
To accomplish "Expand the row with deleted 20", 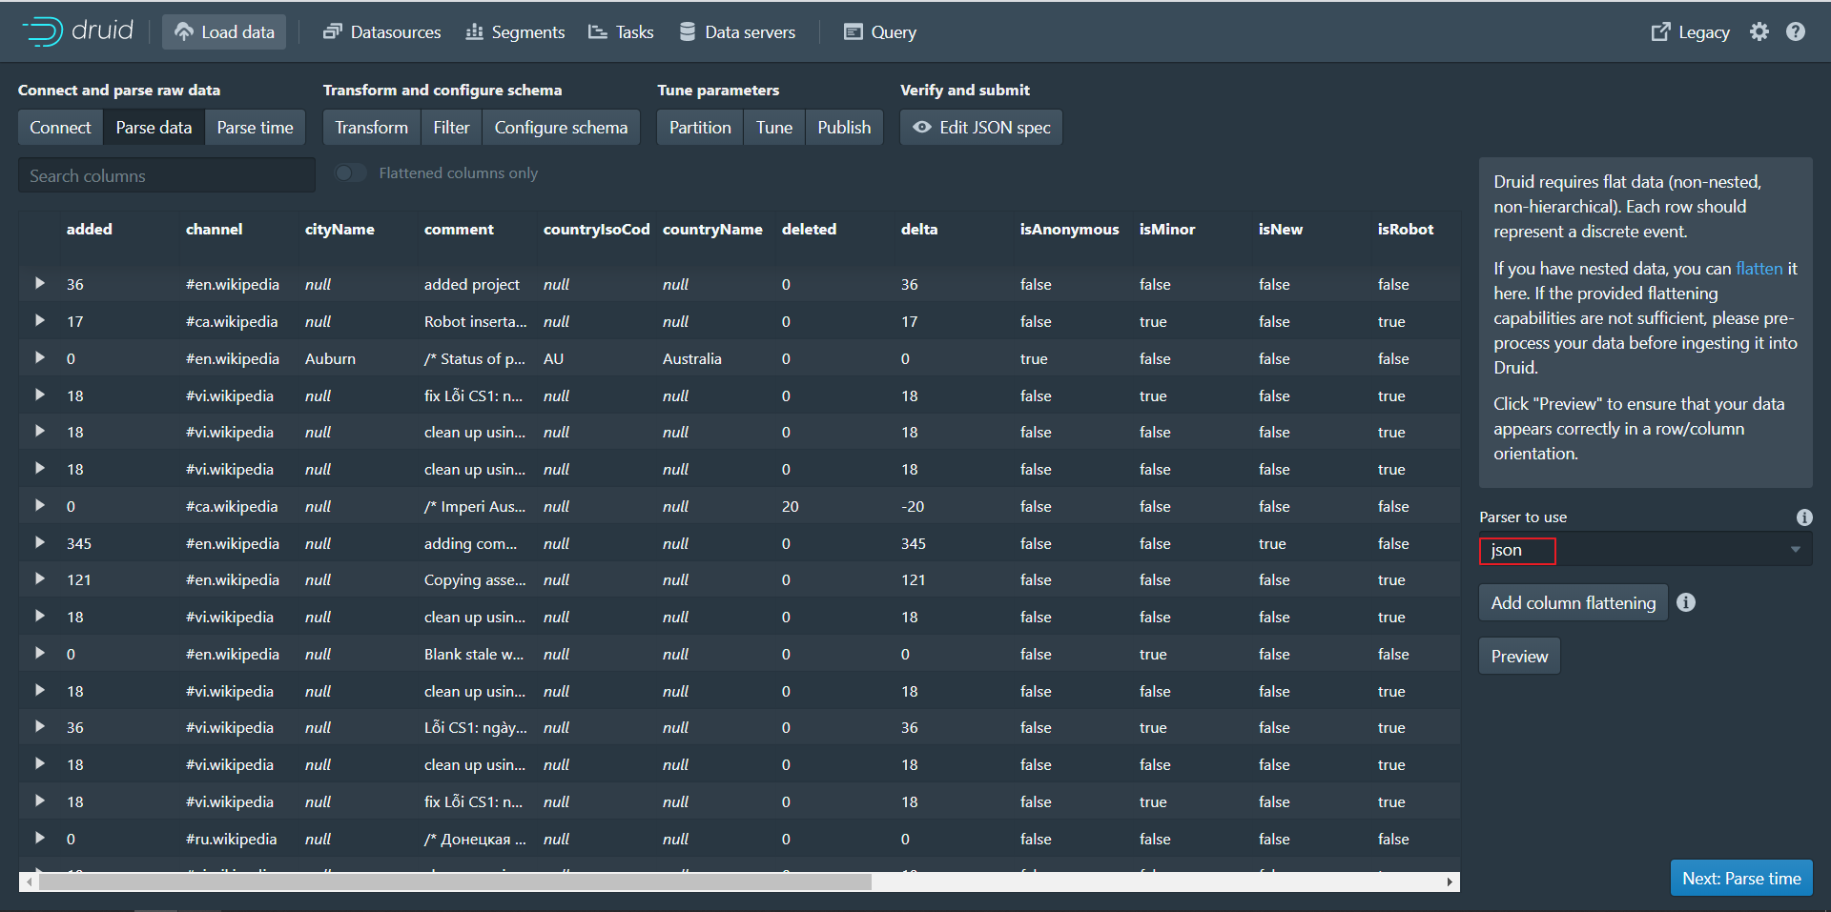I will point(39,505).
